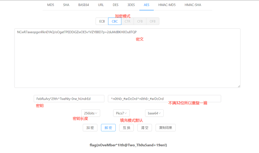Open the 256bits key length dropdown
The image size is (259, 153).
point(91,113)
